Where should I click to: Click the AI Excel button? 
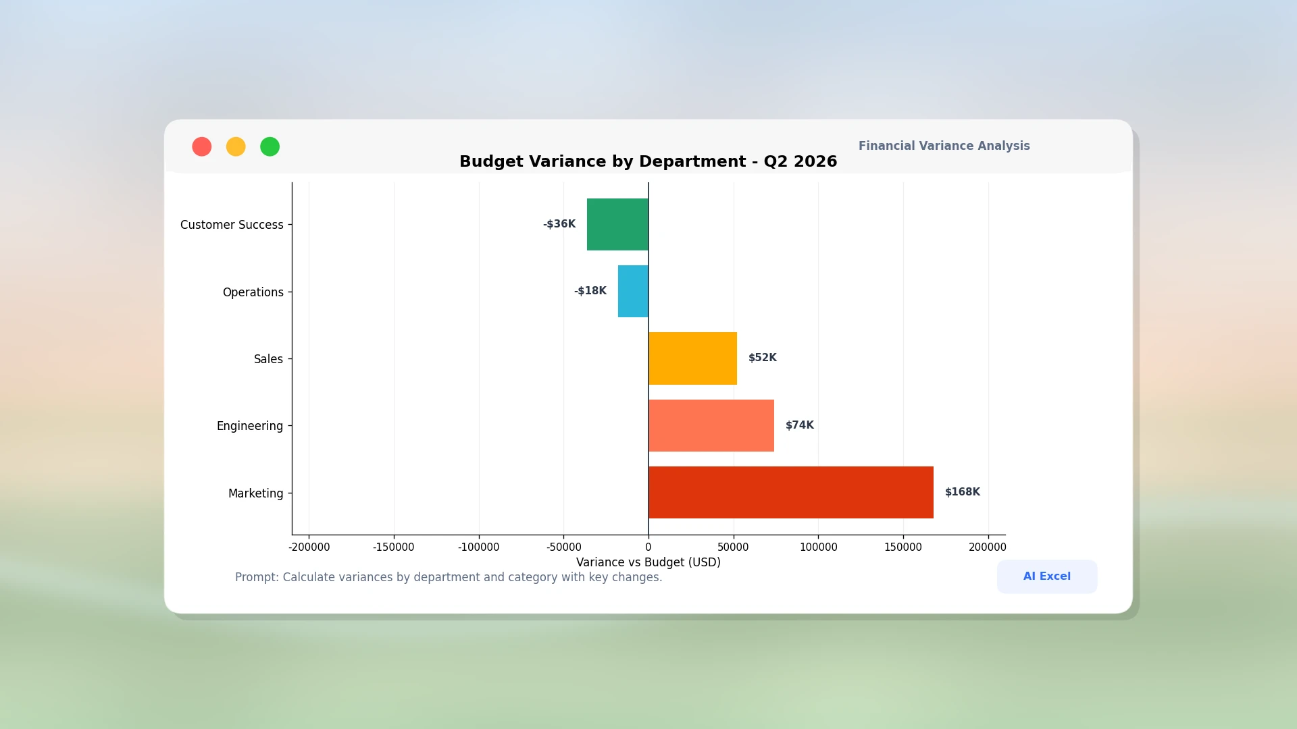tap(1046, 576)
